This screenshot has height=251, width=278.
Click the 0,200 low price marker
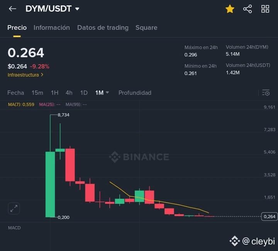pos(63,217)
